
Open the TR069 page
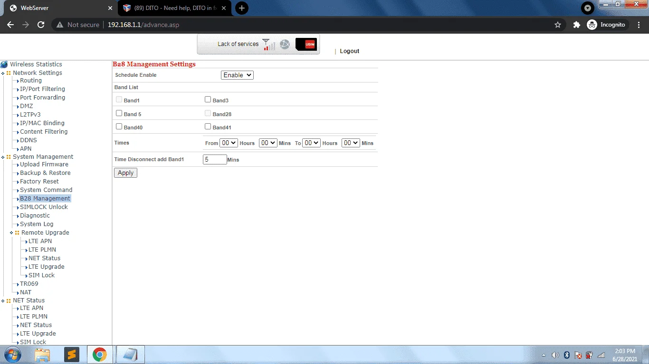(x=29, y=284)
